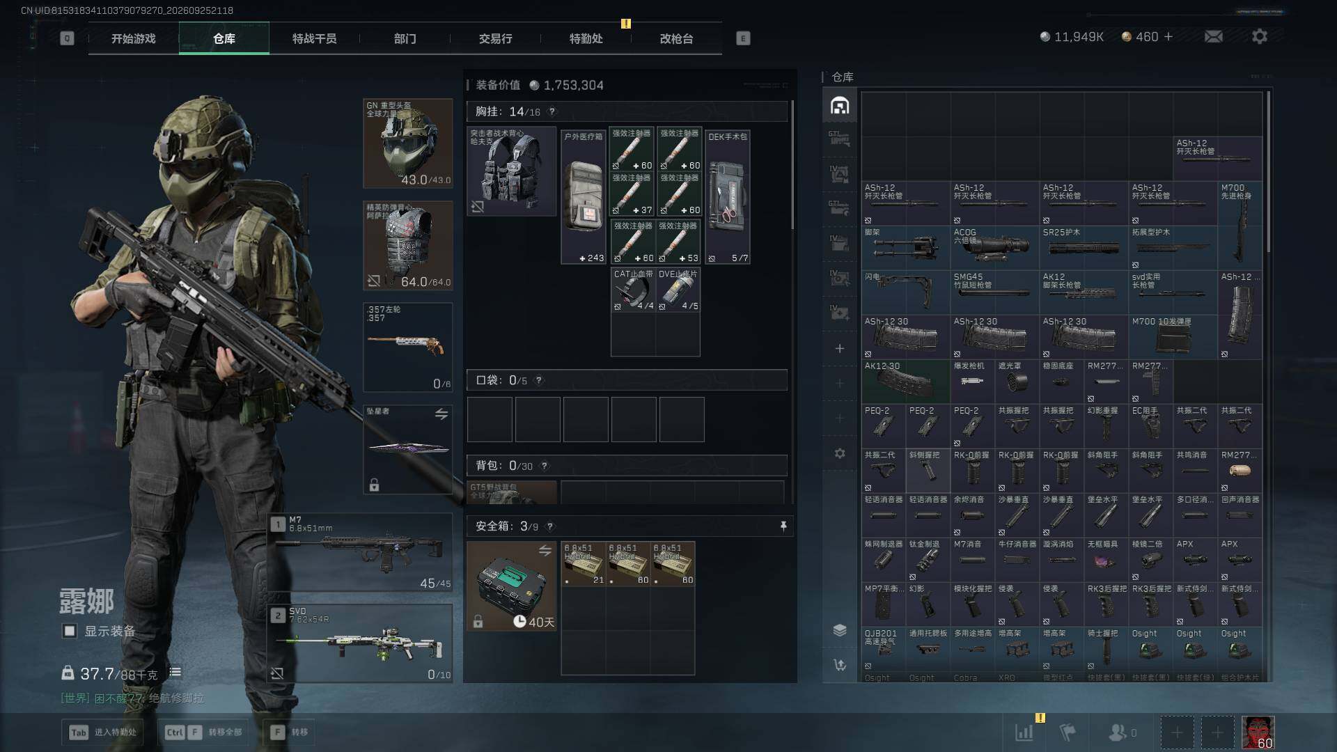Select the 遮光罩 item
This screenshot has width=1337, height=752.
[x=1017, y=382]
